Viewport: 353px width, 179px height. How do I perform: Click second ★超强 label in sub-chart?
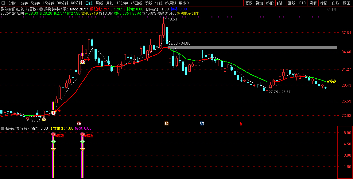(89, 136)
